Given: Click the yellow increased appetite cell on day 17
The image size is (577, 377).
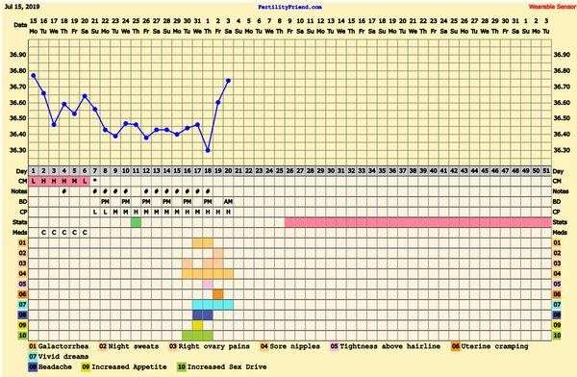Looking at the screenshot, I should coord(197,325).
